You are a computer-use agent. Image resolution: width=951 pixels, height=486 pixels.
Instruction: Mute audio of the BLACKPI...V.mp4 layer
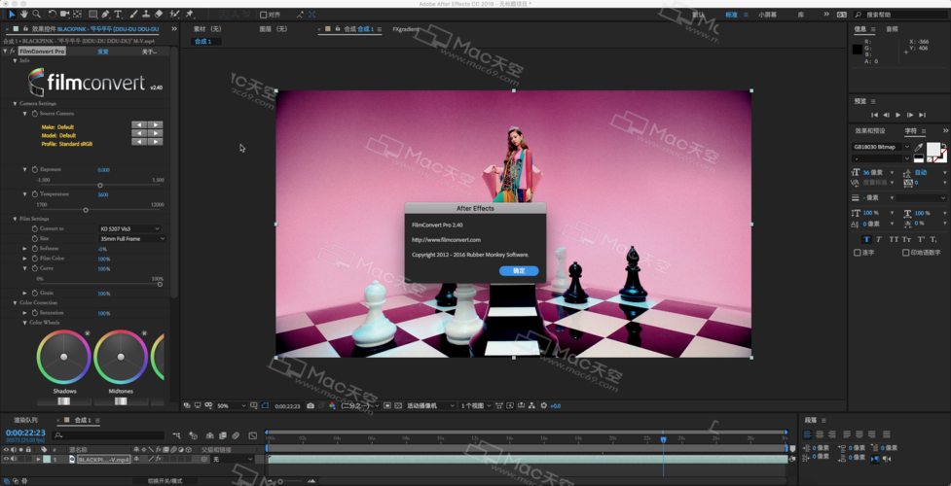point(14,460)
